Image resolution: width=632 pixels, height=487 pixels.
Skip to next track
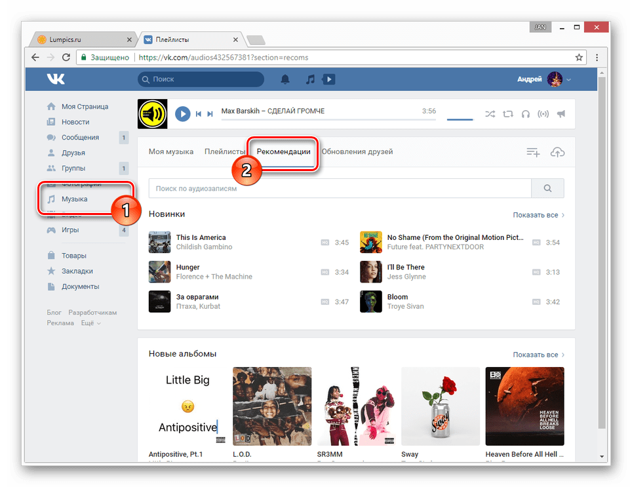pos(210,114)
